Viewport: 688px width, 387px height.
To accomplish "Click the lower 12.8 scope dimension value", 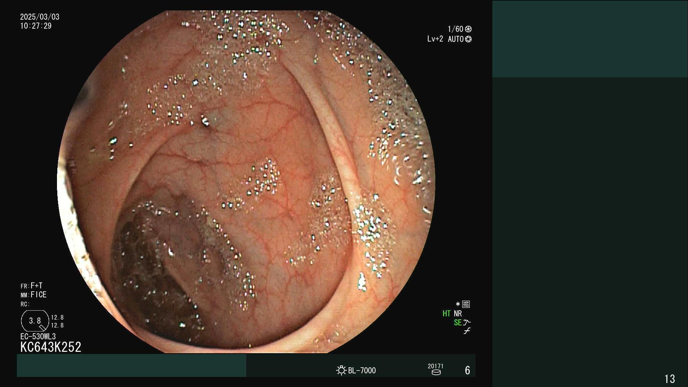I will pos(57,325).
